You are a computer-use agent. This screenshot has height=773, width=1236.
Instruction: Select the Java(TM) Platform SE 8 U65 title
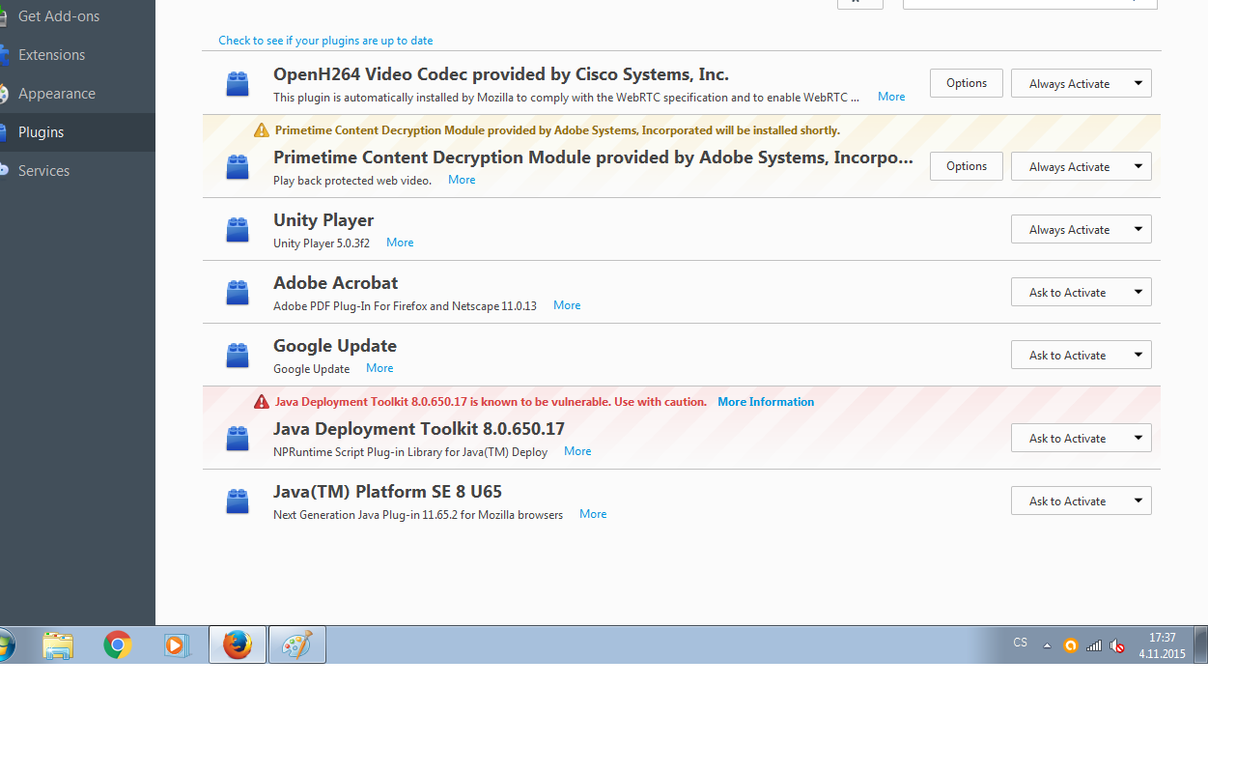click(387, 492)
